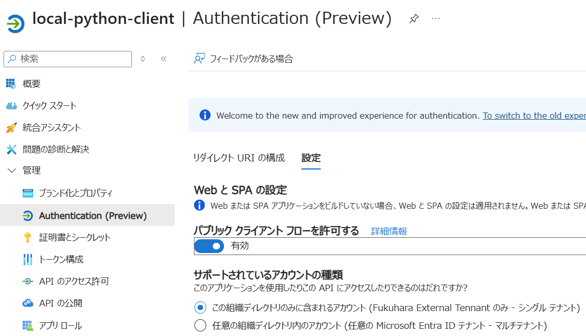Click the 有効 toggle label
This screenshot has height=336, width=586.
[x=240, y=245]
